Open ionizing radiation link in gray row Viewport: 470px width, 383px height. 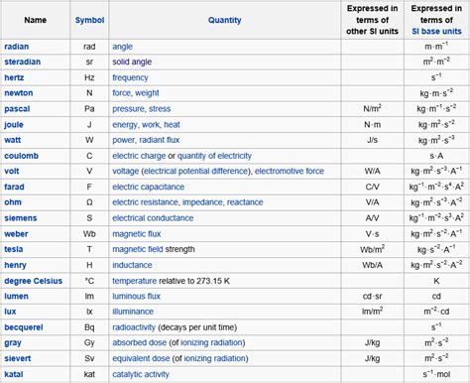tap(212, 342)
